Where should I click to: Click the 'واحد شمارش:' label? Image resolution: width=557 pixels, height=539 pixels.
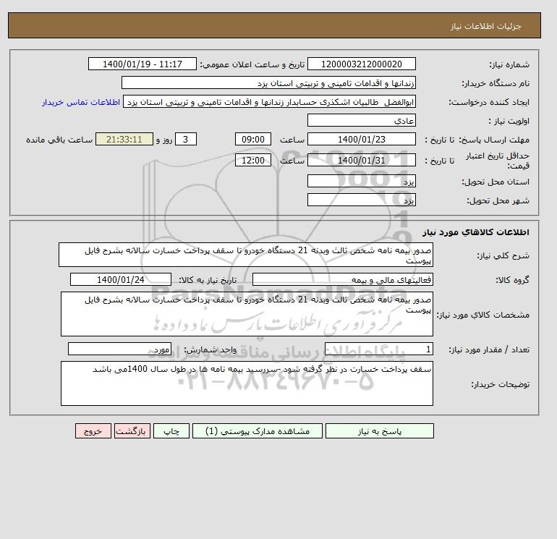(x=210, y=349)
